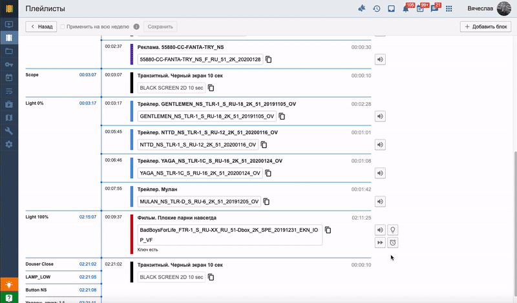This screenshot has width=517, height=303.
Task: Select the Трейлер. Мулан title
Action: tap(157, 189)
